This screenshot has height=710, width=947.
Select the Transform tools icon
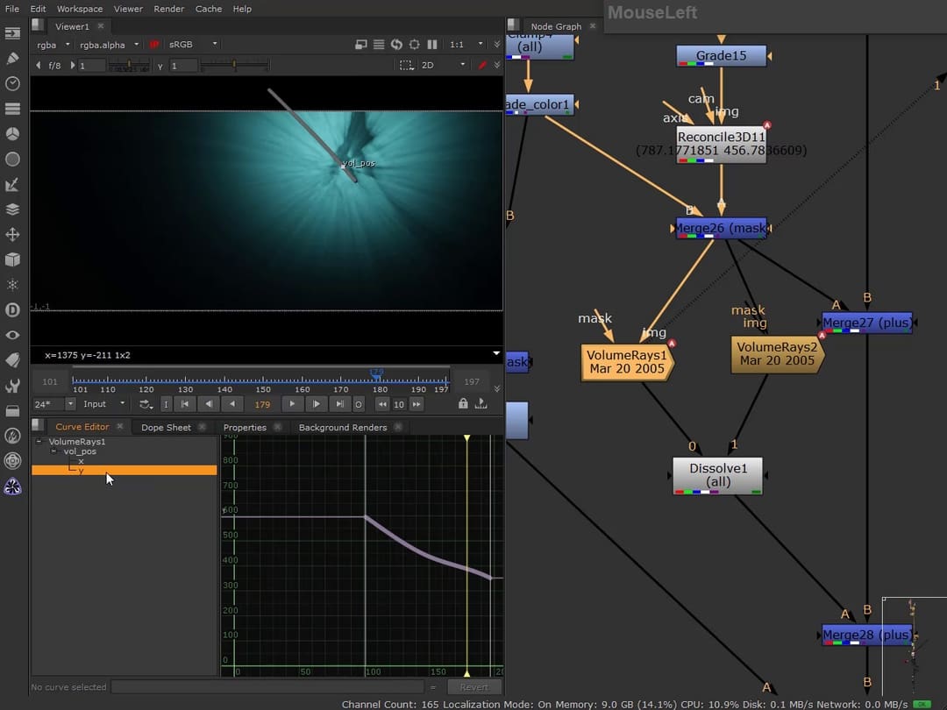[12, 234]
